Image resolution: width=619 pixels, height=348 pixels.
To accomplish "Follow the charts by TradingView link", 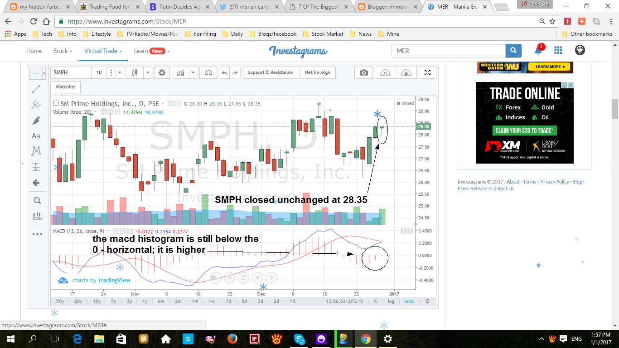I will pos(114,280).
